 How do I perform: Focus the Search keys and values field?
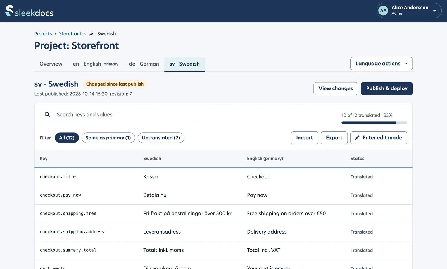[x=118, y=115]
